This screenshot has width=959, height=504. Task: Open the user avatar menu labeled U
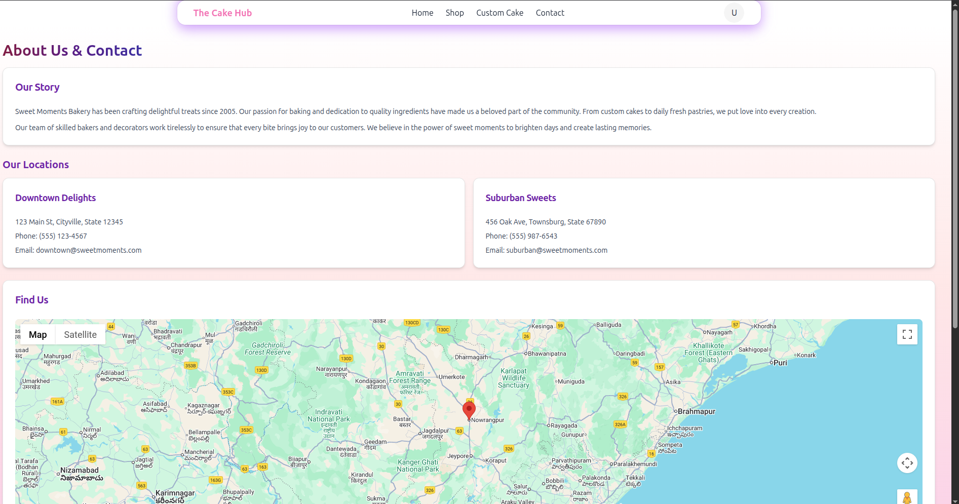pyautogui.click(x=734, y=13)
